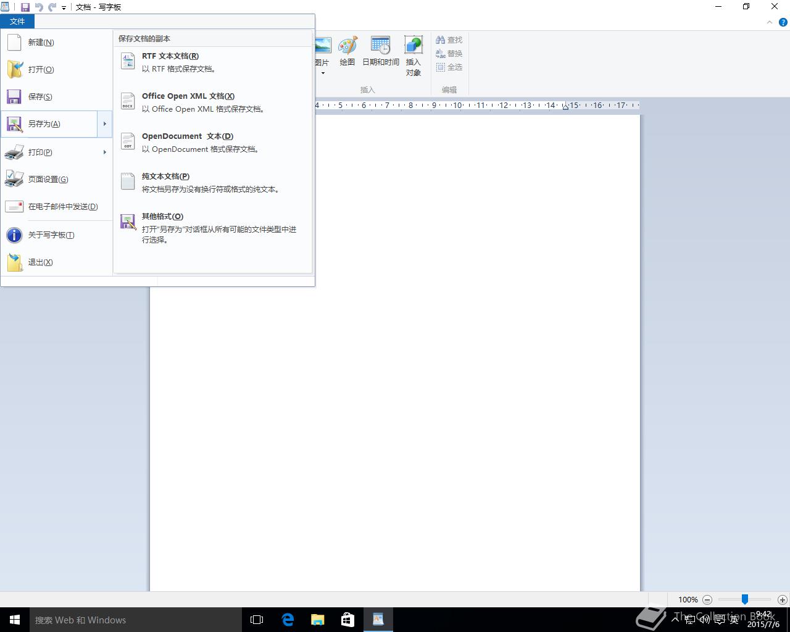The width and height of the screenshot is (790, 632).
Task: Open 页面设置(G) page setup
Action: [56, 179]
